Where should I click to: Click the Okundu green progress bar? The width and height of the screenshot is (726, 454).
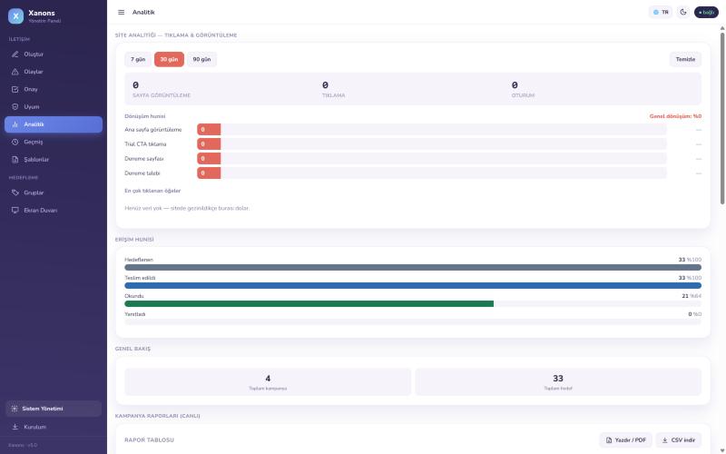pos(309,303)
